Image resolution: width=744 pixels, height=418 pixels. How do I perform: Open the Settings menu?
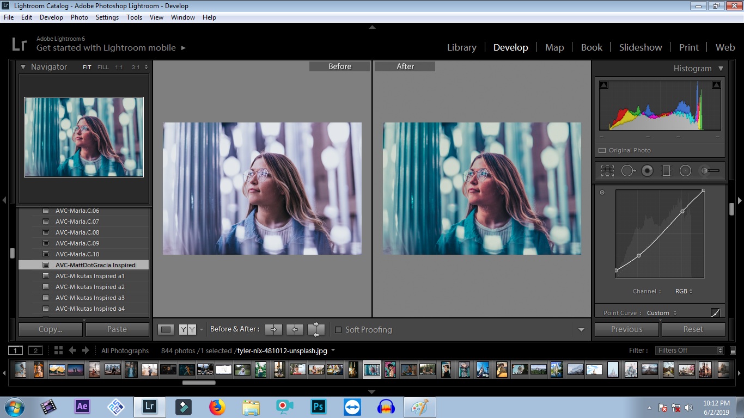pos(107,17)
